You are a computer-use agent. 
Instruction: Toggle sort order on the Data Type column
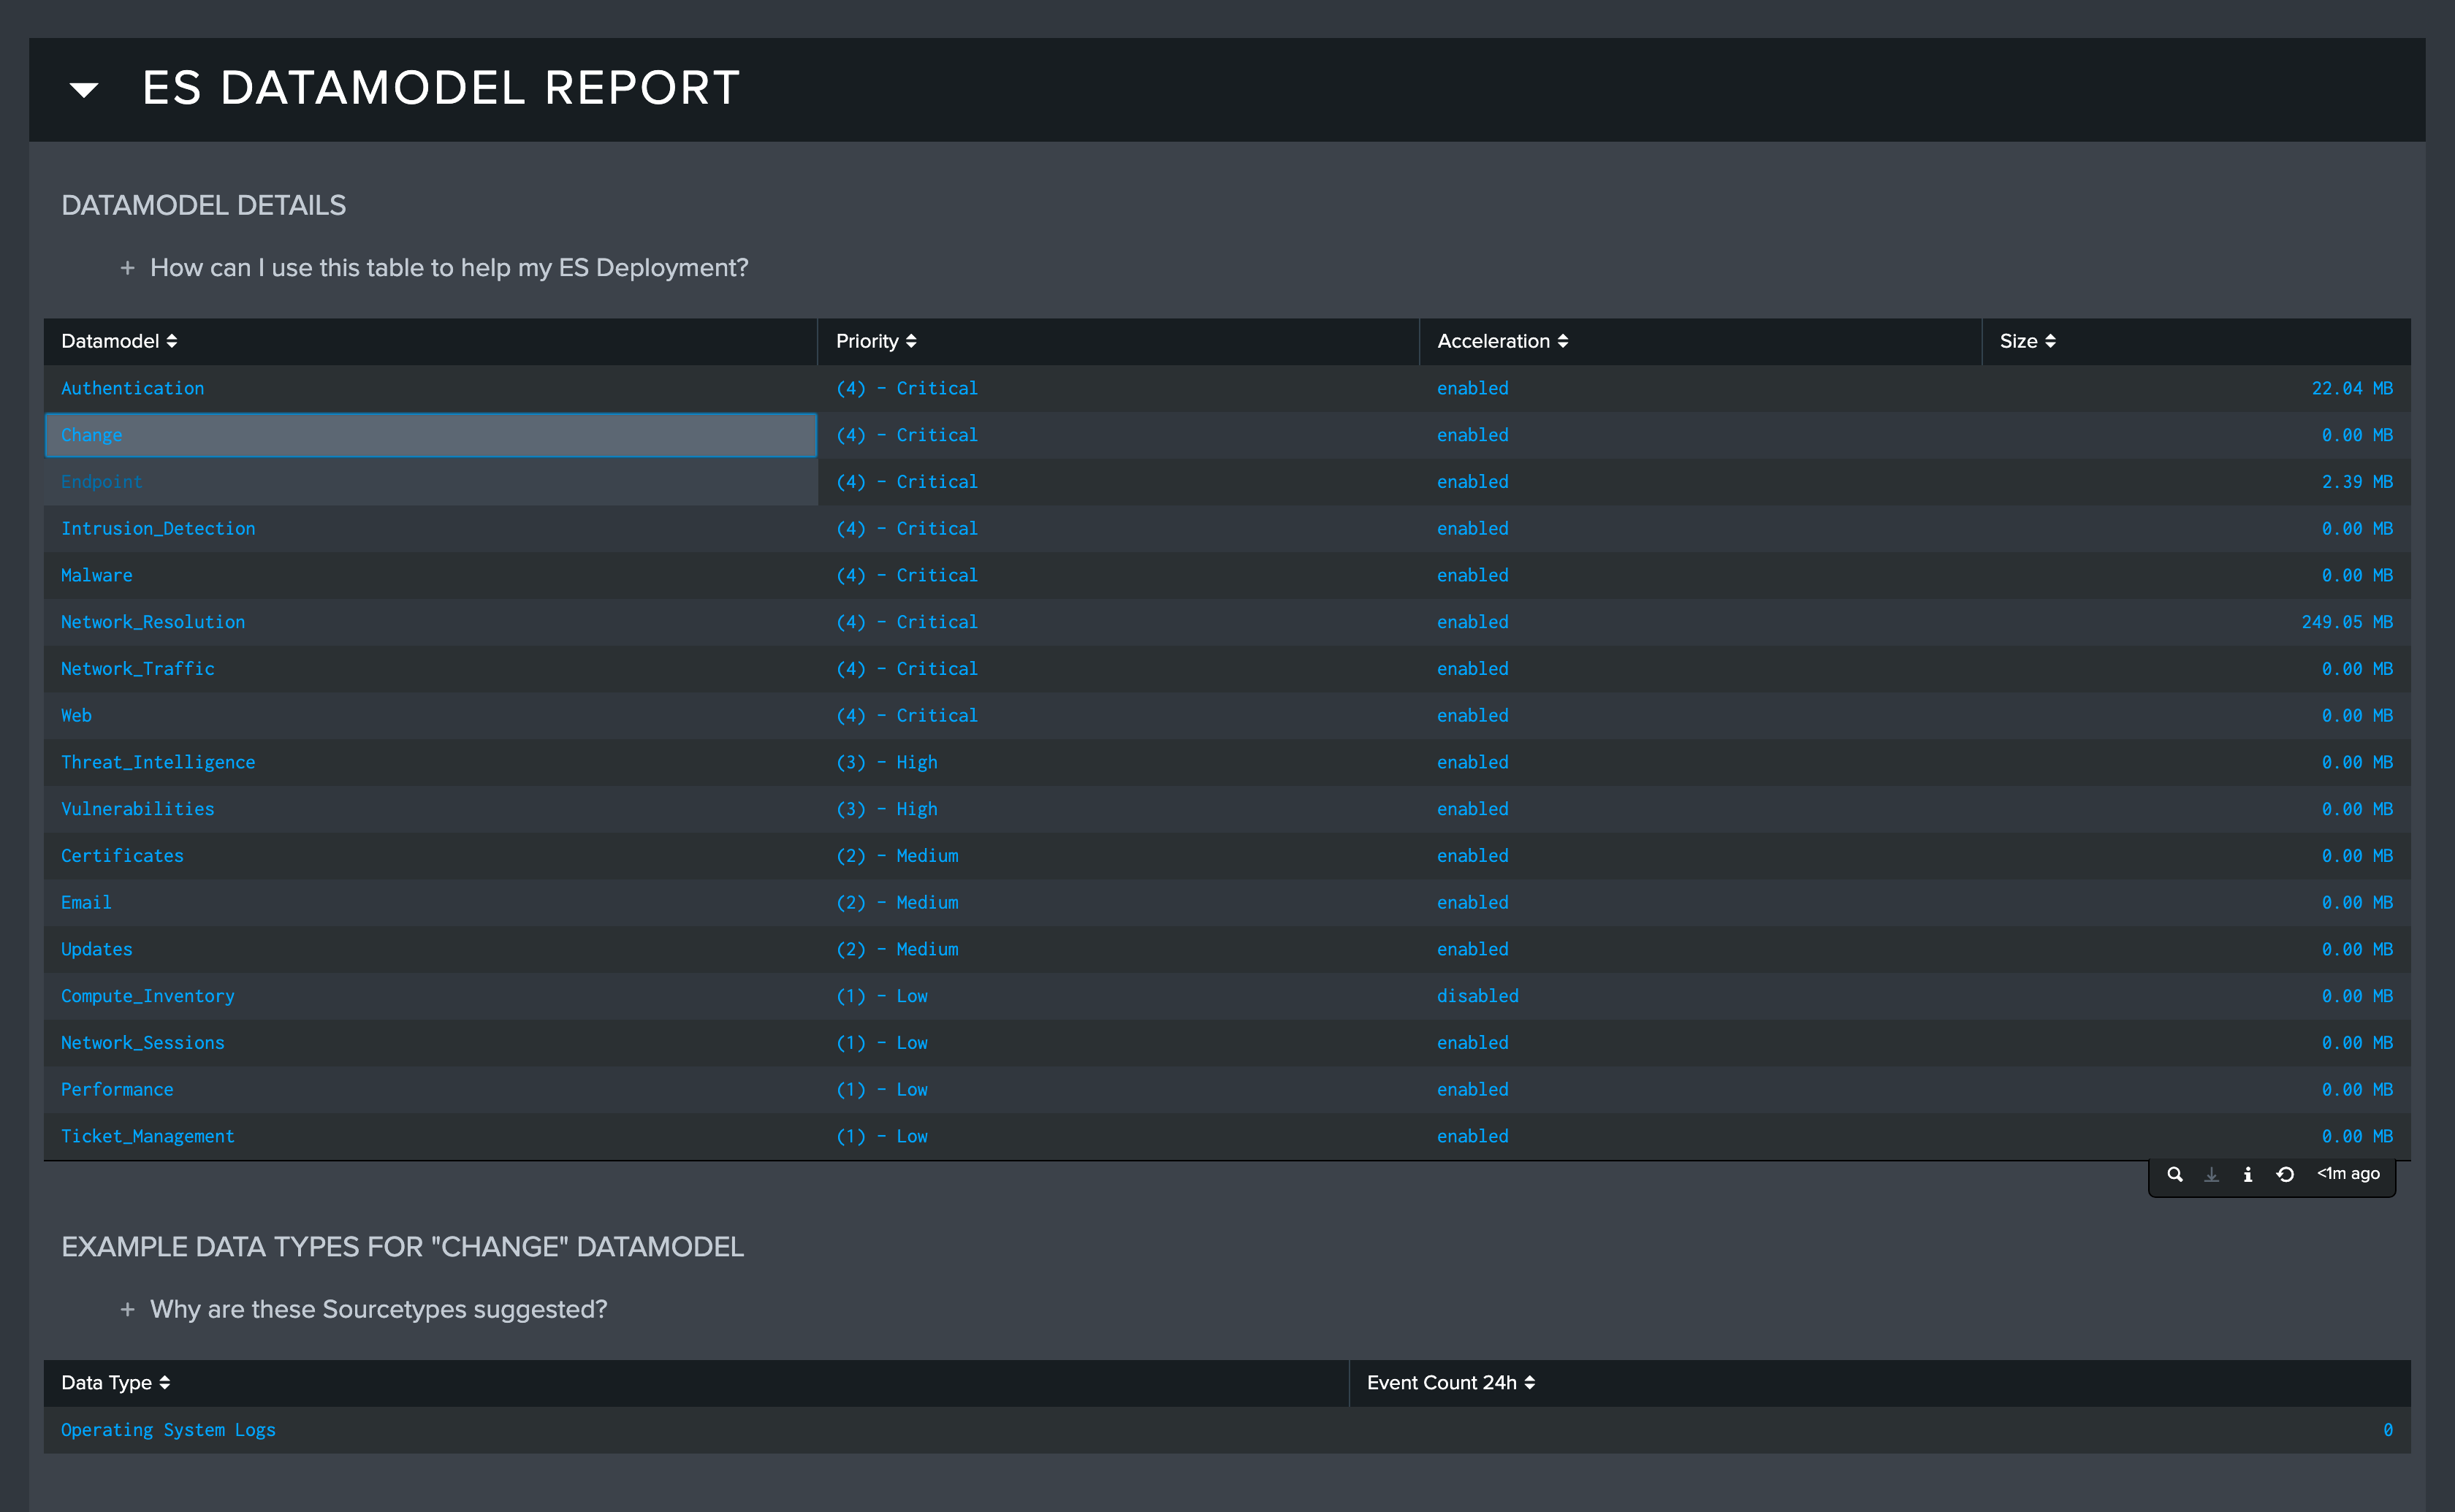pos(164,1382)
